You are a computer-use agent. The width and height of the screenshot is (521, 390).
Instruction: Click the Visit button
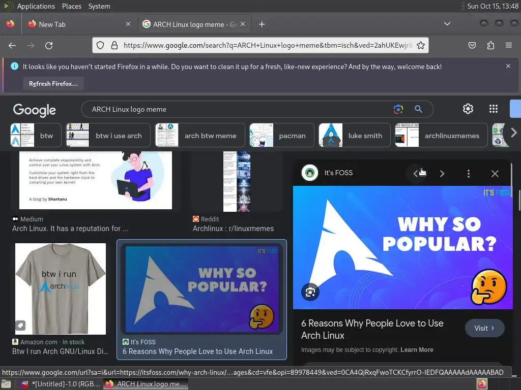click(484, 328)
